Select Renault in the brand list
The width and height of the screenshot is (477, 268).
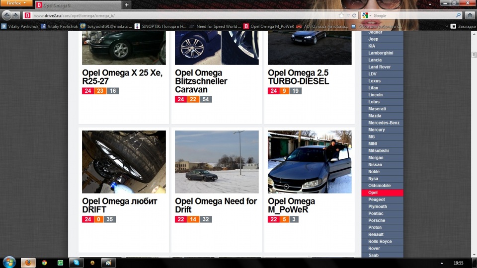383,235
